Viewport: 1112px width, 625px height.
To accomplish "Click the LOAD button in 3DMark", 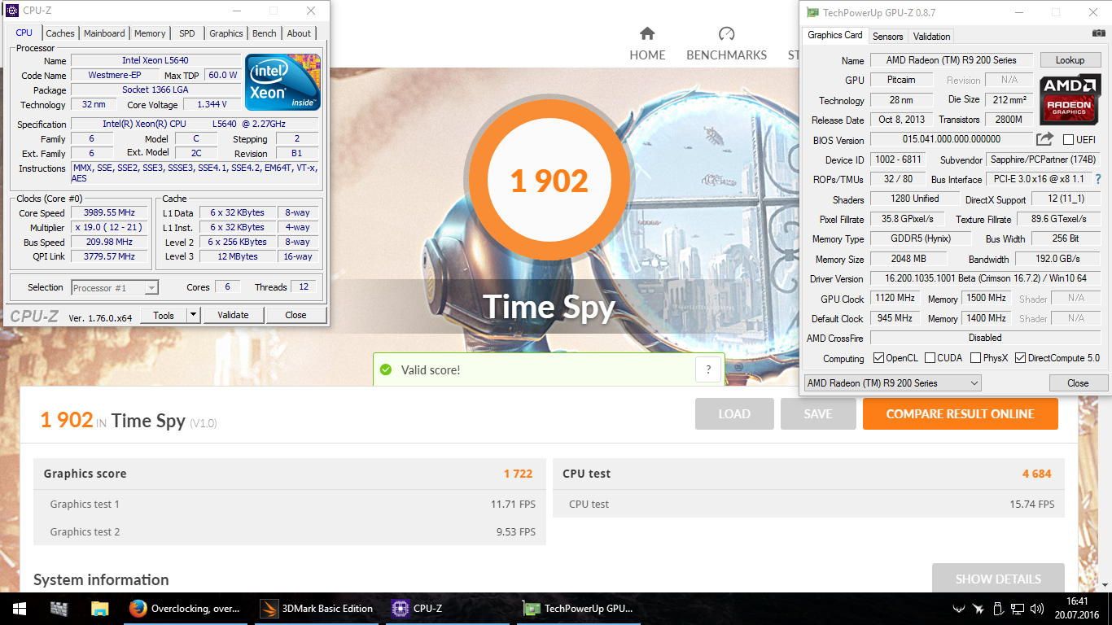I will tap(734, 414).
